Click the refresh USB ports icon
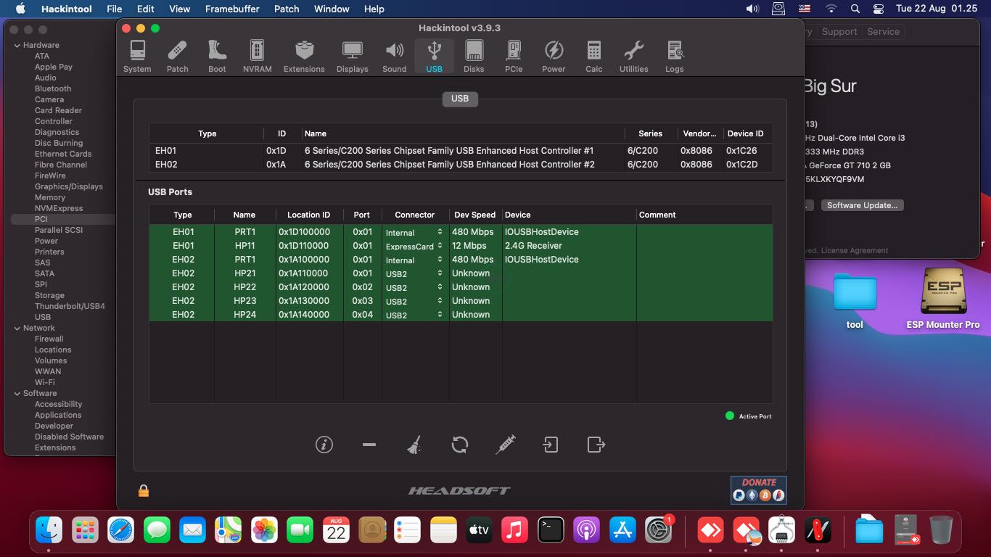 tap(459, 445)
